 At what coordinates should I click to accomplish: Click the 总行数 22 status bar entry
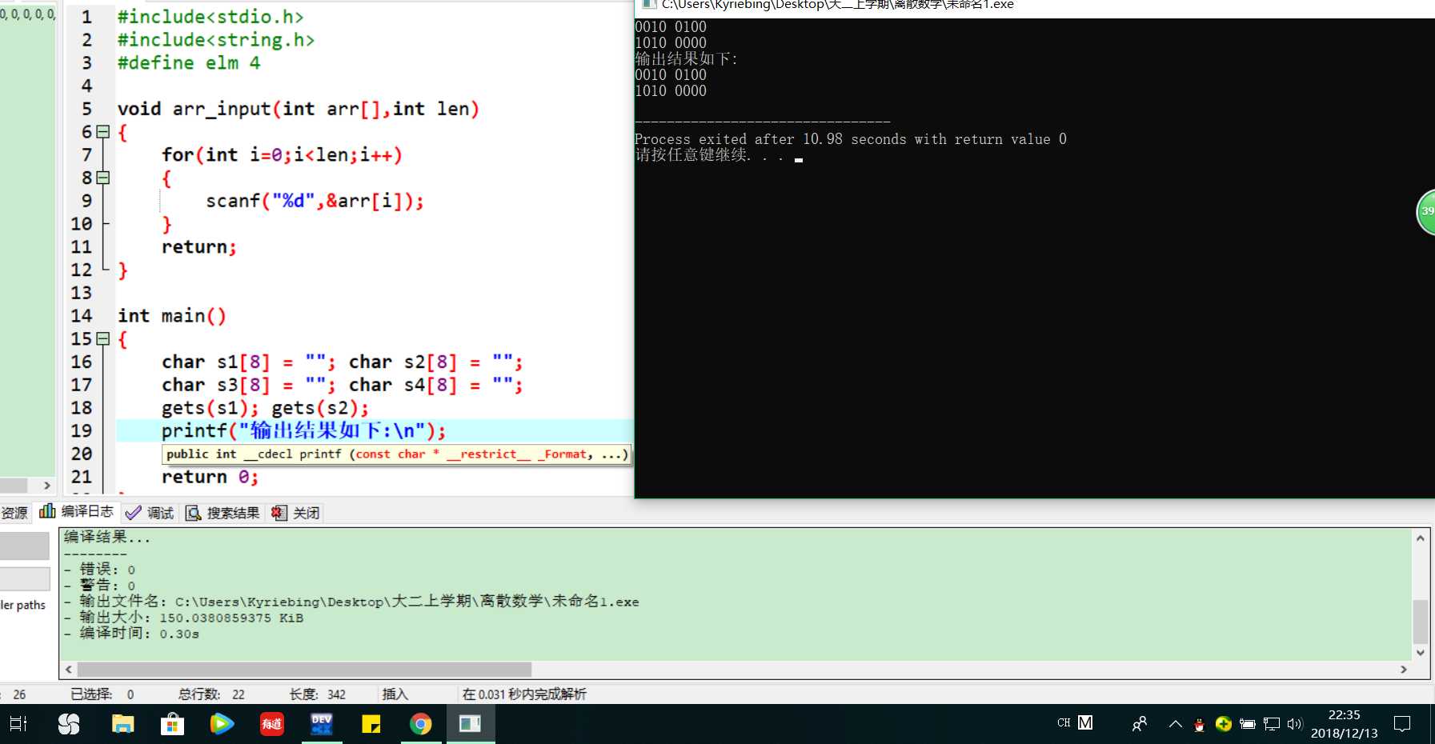click(211, 694)
